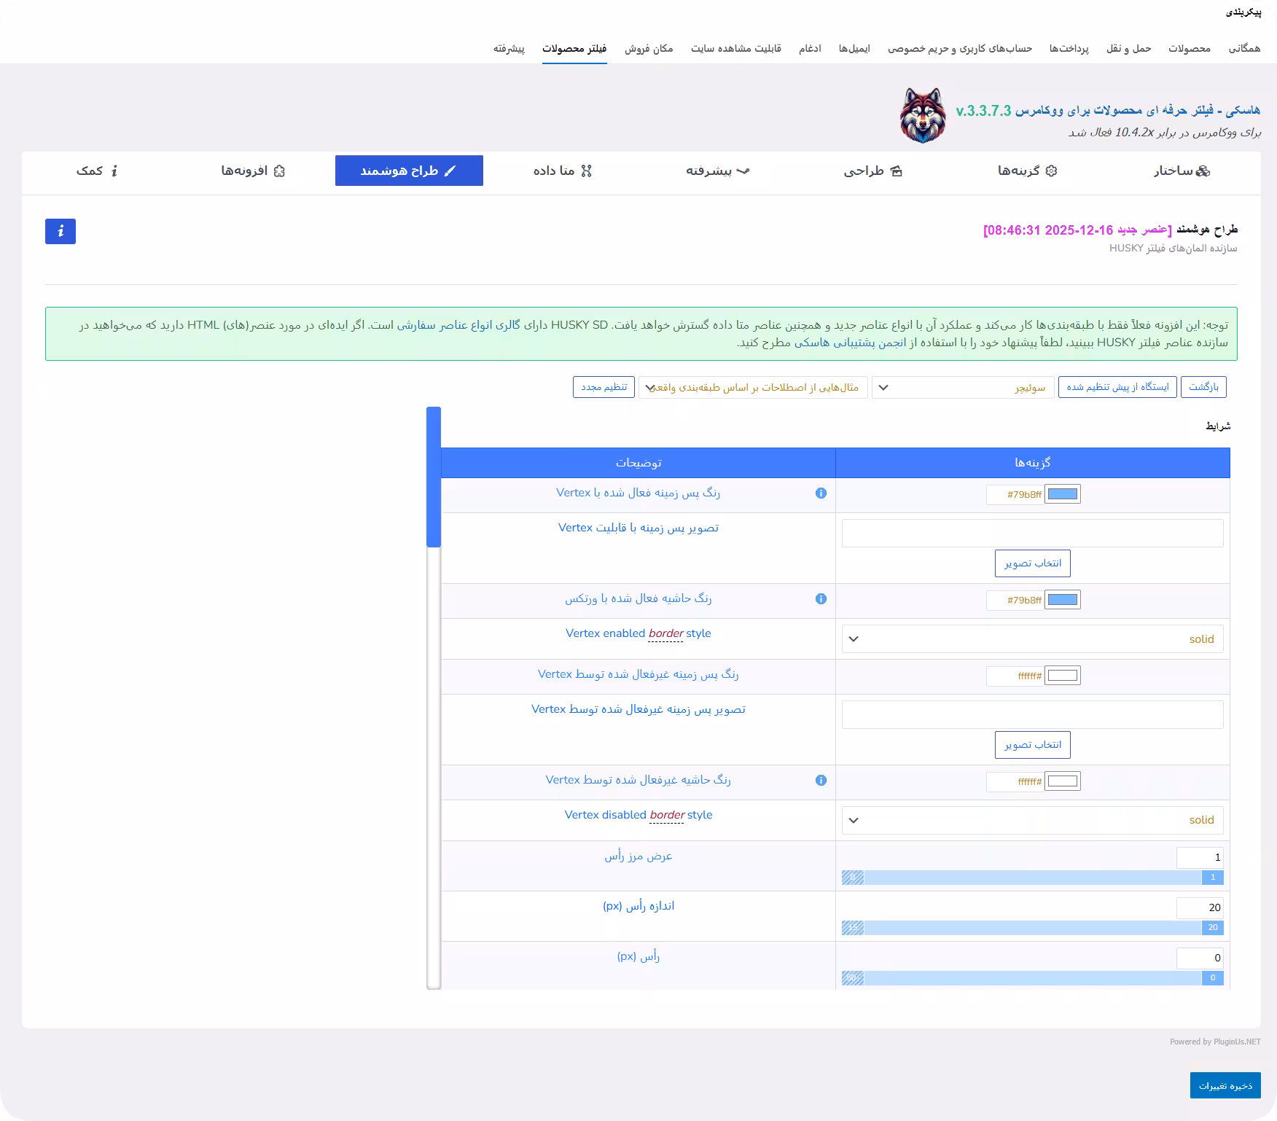
Task: Open Vertex enabled border style dropdown
Action: click(x=1032, y=639)
